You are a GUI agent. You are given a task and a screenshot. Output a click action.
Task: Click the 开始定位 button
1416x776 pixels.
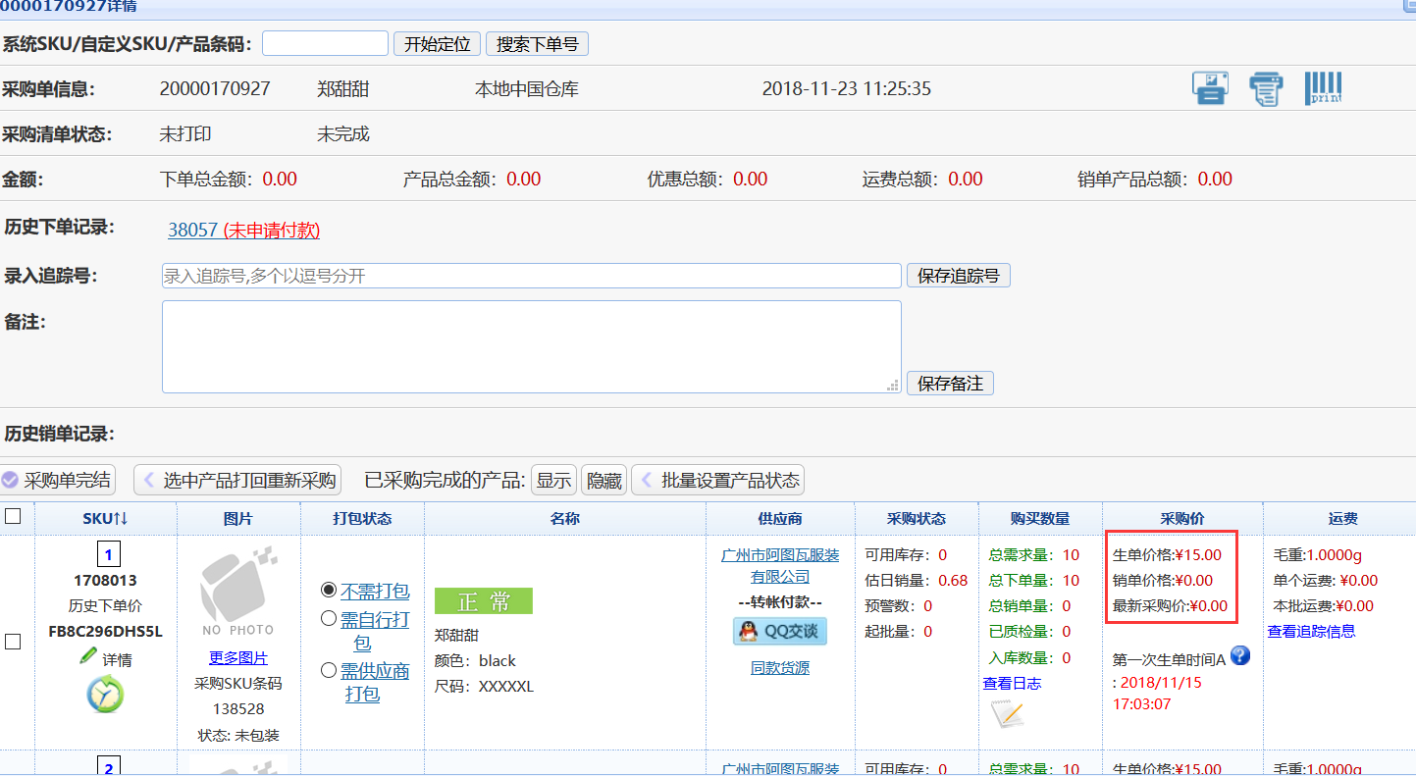tap(438, 44)
